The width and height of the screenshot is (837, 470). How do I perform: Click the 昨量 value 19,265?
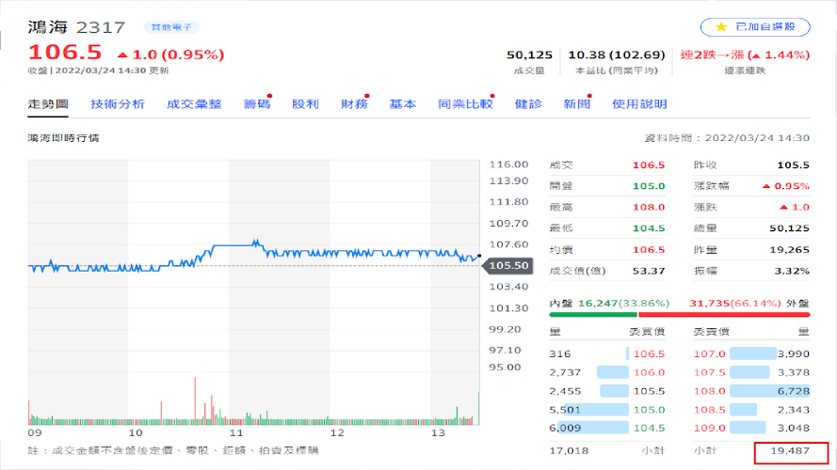pyautogui.click(x=790, y=249)
